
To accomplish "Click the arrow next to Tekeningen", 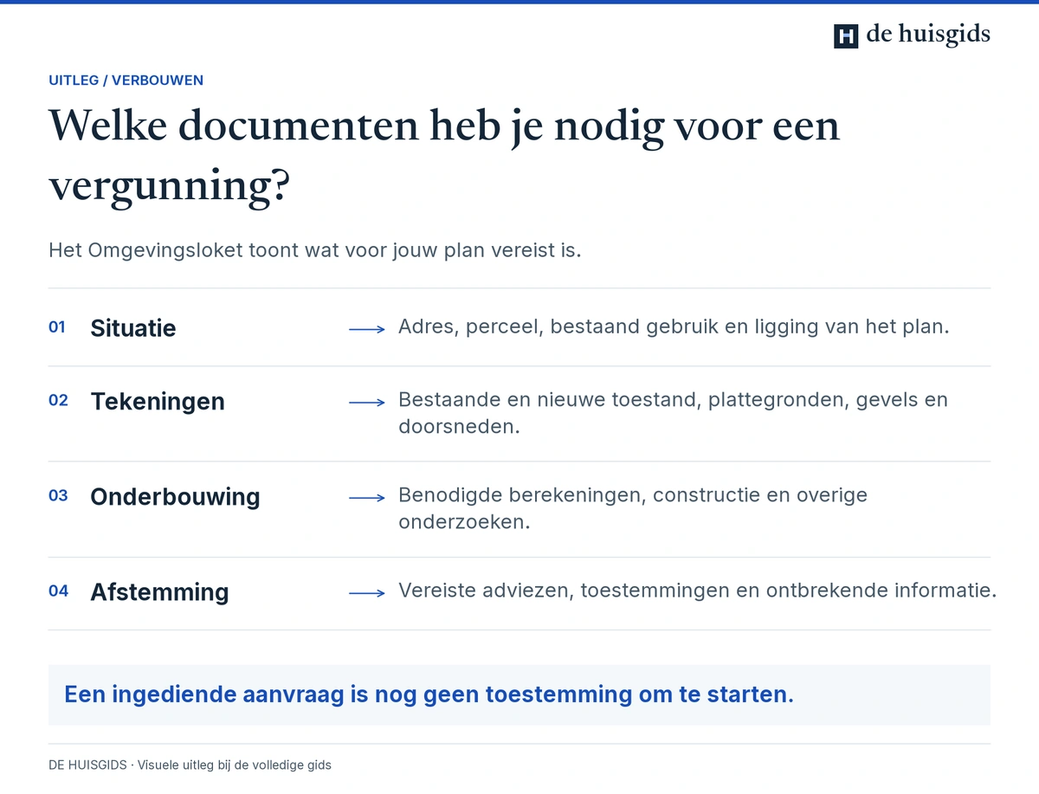I will pos(367,403).
